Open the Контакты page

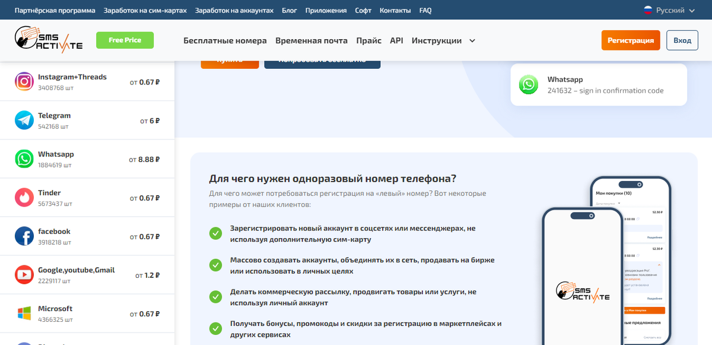coord(395,11)
